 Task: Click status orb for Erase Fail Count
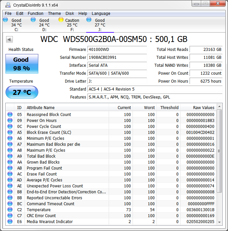pos(10,174)
